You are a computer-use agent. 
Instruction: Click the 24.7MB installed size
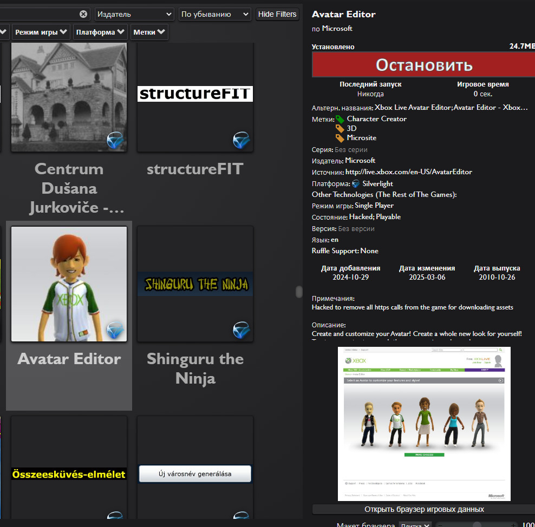522,46
